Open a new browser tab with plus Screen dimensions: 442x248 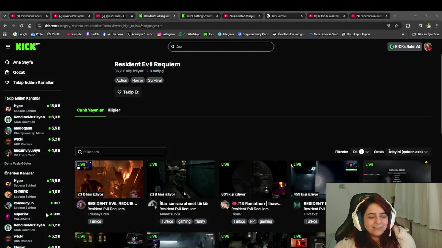click(395, 16)
